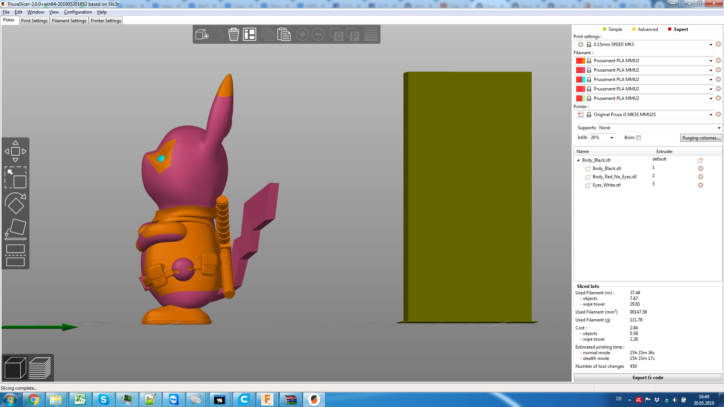This screenshot has height=407, width=724.
Task: Switch to Expert mode
Action: (678, 29)
